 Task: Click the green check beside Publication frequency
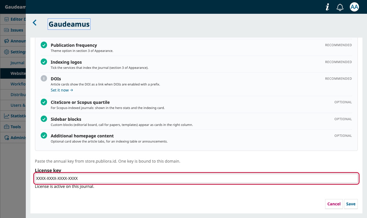[x=44, y=45]
